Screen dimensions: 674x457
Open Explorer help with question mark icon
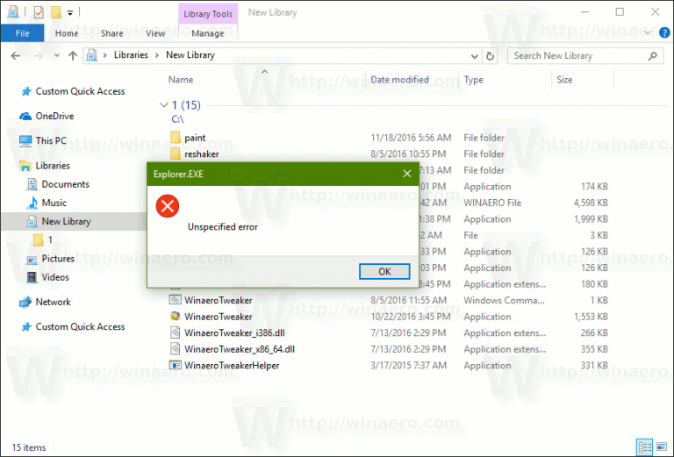pyautogui.click(x=664, y=32)
